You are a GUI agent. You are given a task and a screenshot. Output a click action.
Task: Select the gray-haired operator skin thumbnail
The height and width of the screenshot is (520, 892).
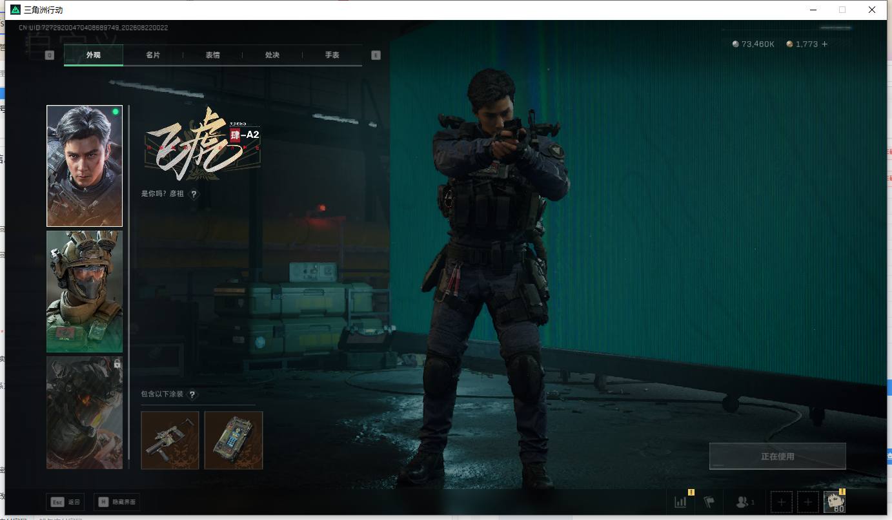(x=85, y=166)
